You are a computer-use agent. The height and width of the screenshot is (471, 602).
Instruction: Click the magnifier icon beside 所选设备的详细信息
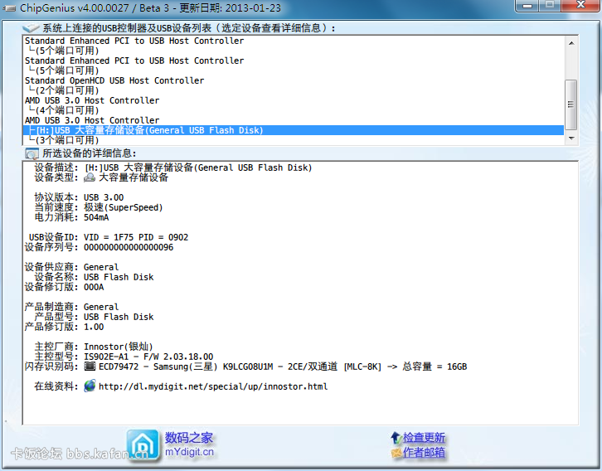pos(32,153)
